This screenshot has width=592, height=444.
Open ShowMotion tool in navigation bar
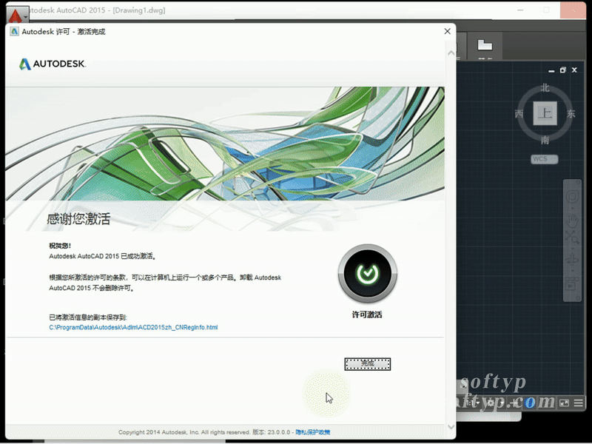(x=571, y=284)
